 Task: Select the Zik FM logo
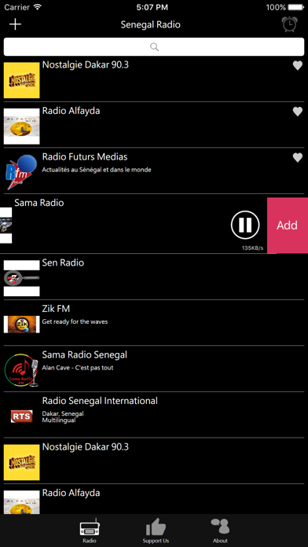pyautogui.click(x=22, y=324)
